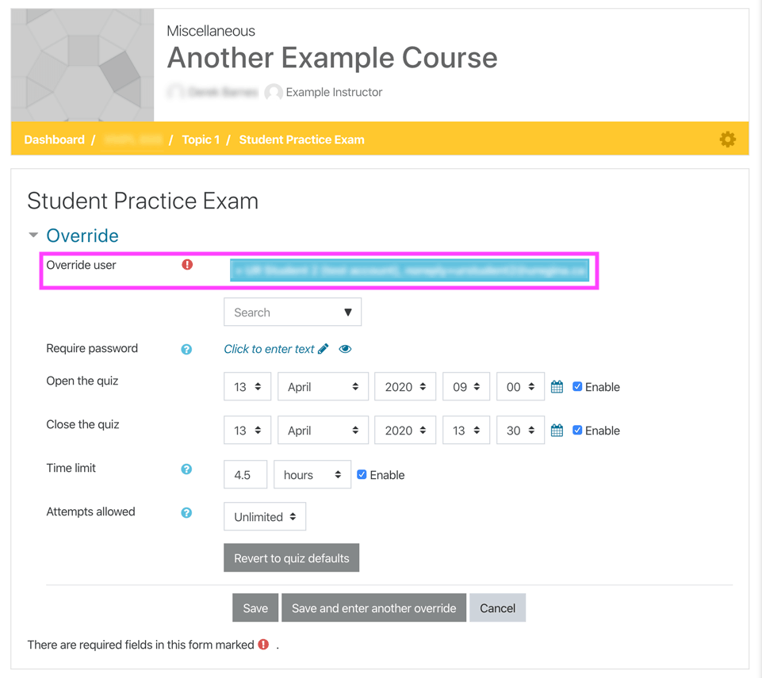Open the Attempts allowed Unlimited dropdown
This screenshot has height=678, width=762.
[x=264, y=516]
